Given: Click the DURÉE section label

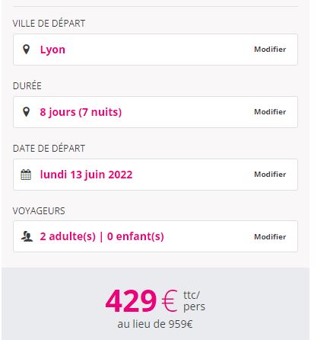Looking at the screenshot, I should click(x=27, y=85).
